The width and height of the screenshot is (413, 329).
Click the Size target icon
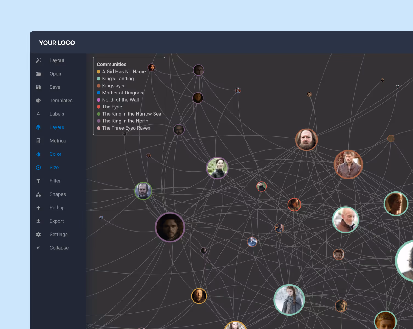pos(38,168)
